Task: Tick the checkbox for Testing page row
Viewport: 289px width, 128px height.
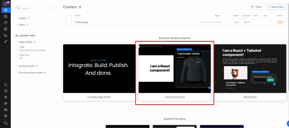Action: (x=66, y=22)
